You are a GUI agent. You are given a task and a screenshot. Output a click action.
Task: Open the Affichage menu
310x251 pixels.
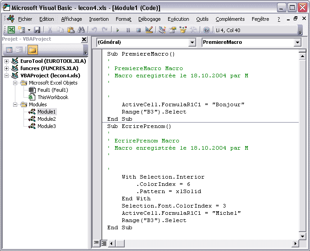click(x=71, y=19)
